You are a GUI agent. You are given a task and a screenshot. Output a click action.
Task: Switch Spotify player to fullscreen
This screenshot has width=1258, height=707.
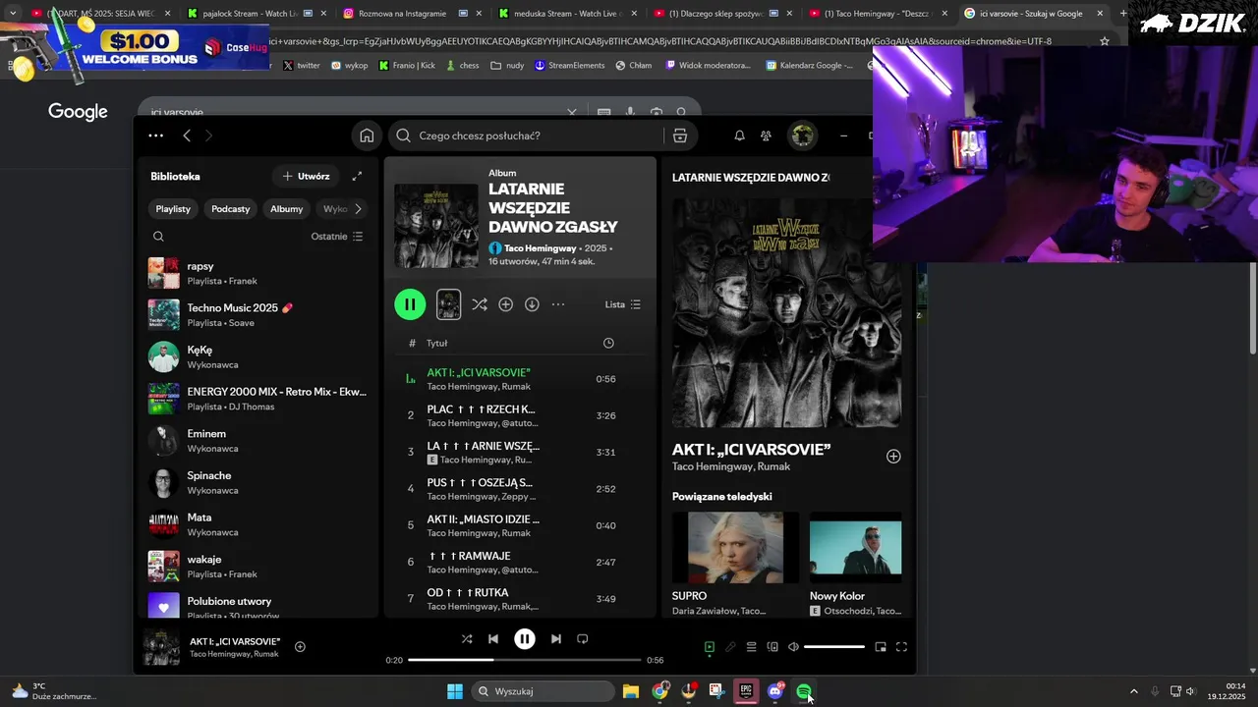click(x=901, y=647)
